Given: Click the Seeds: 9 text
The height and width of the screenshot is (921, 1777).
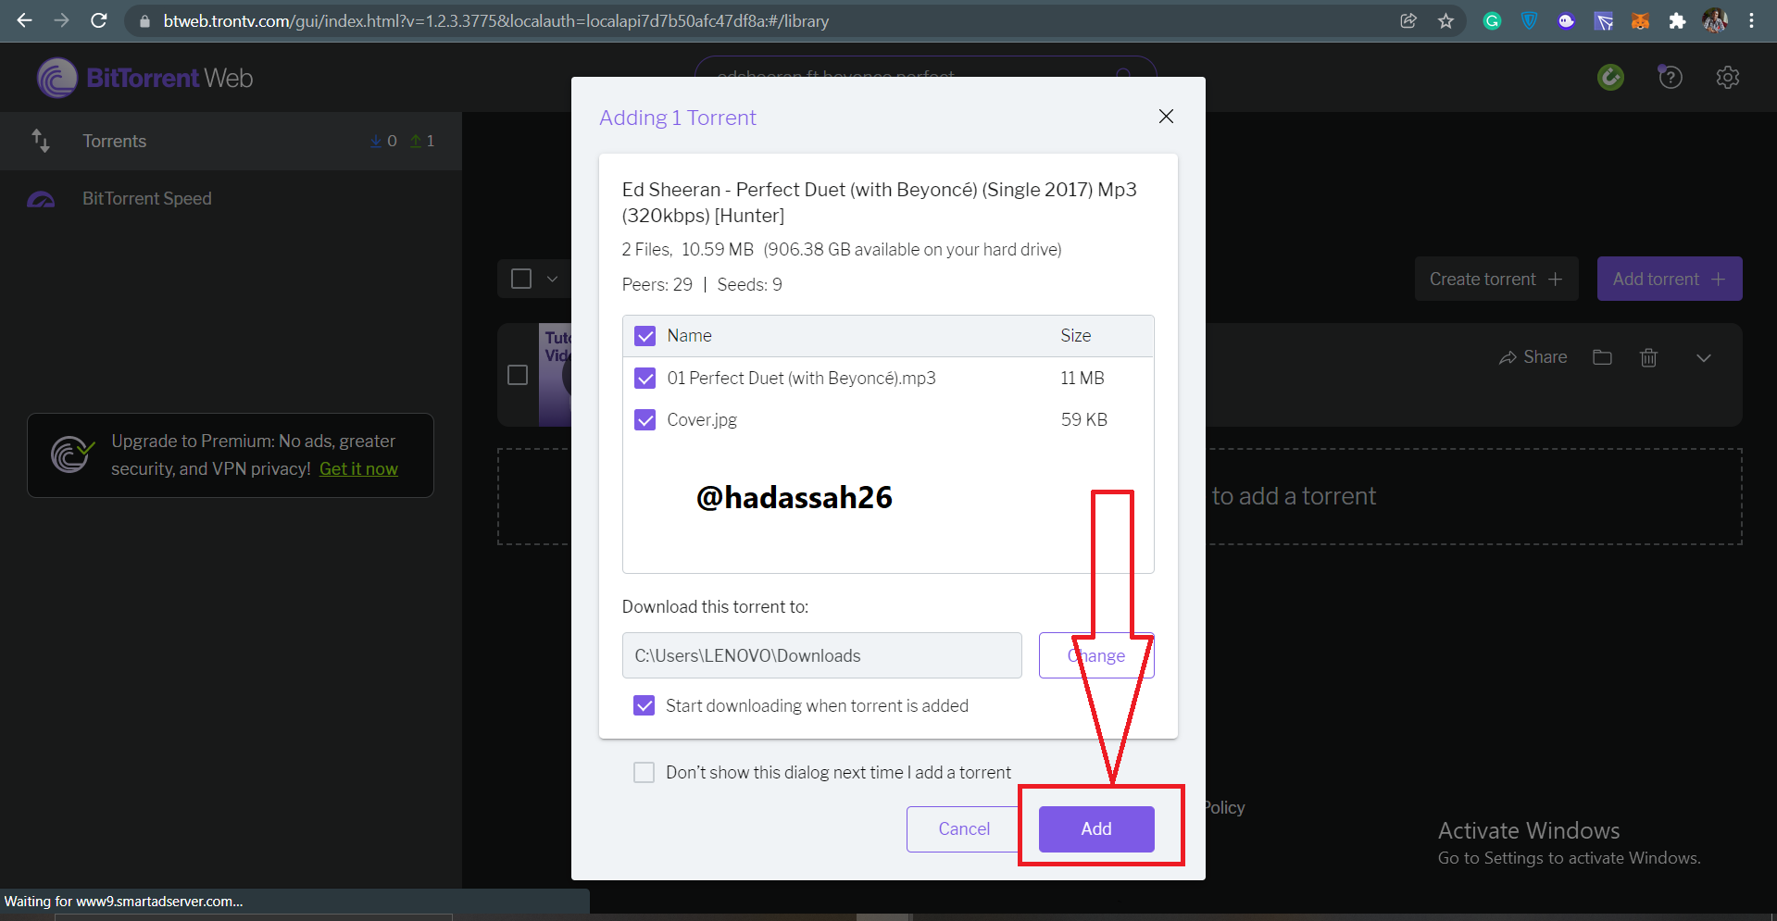Looking at the screenshot, I should point(749,284).
